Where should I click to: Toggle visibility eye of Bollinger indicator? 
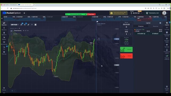pos(24,31)
